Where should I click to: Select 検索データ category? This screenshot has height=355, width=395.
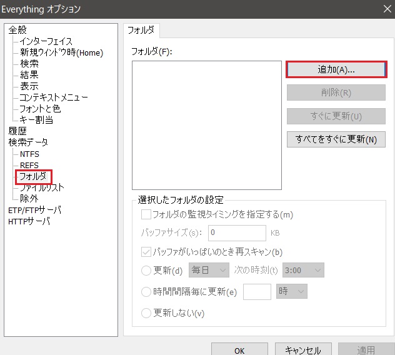(x=28, y=142)
